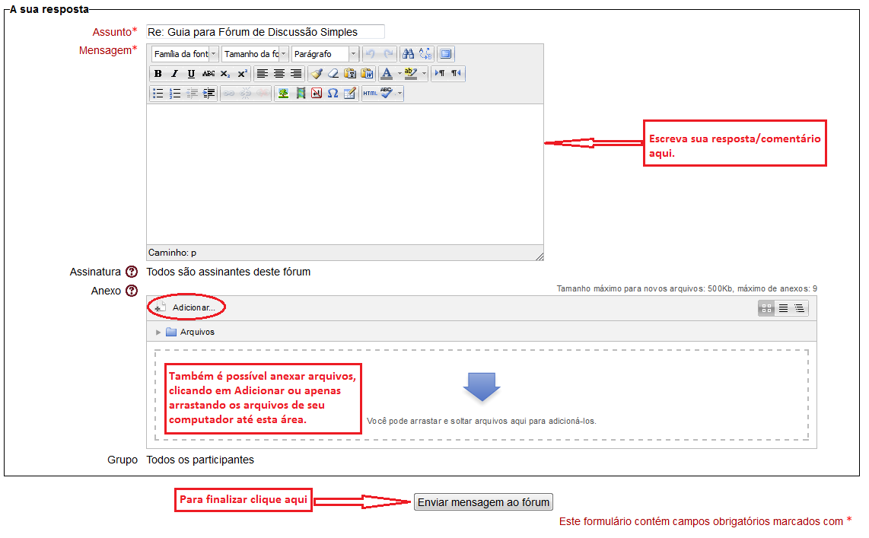Image resolution: width=869 pixels, height=538 pixels.
Task: Expand the Arquivos folder tree
Action: pos(158,333)
